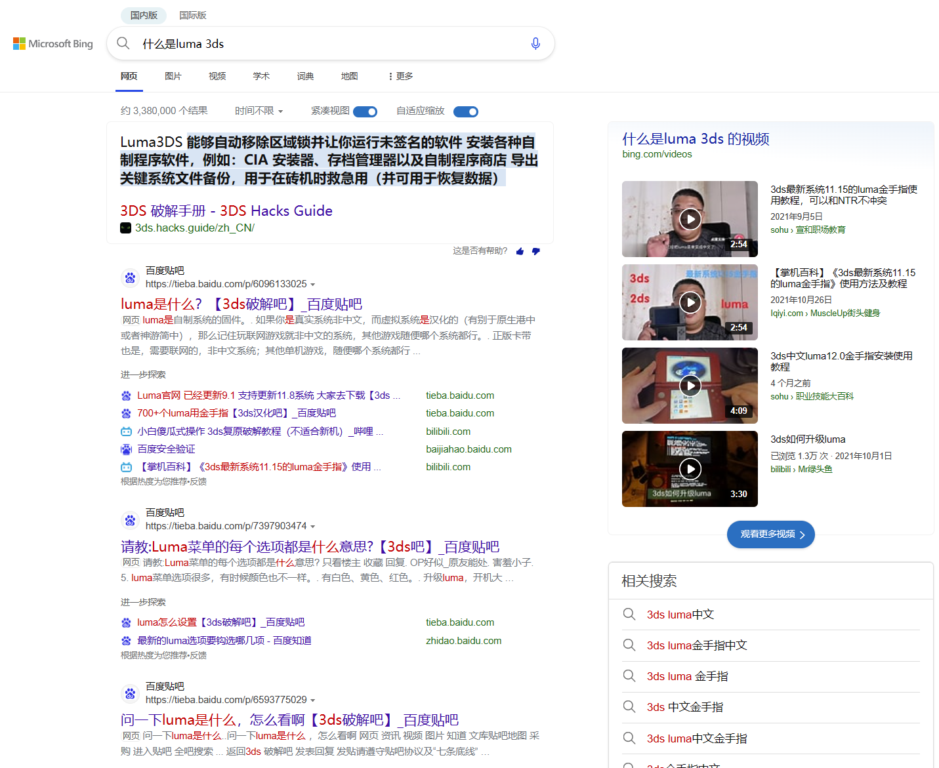The width and height of the screenshot is (939, 768).
Task: Click related search 3ds 中文金手指
Action: (685, 707)
